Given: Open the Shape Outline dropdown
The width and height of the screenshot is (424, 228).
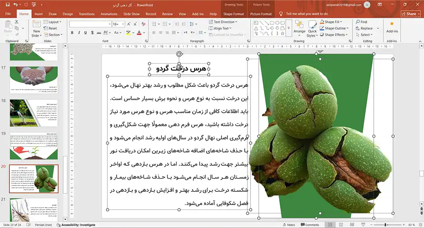Looking at the screenshot, I should click(x=334, y=28).
